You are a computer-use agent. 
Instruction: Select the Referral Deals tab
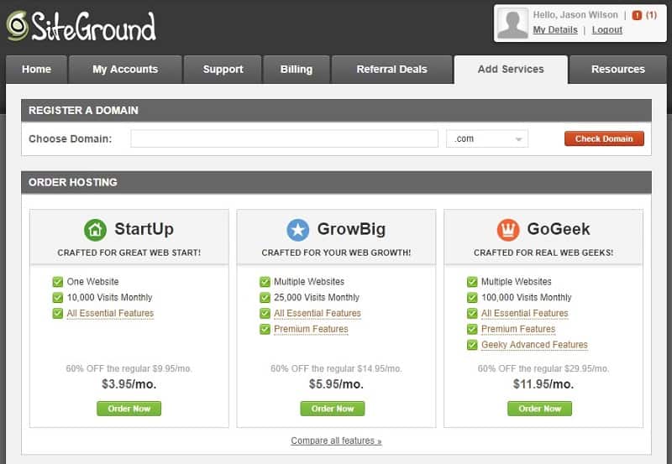[x=391, y=70]
